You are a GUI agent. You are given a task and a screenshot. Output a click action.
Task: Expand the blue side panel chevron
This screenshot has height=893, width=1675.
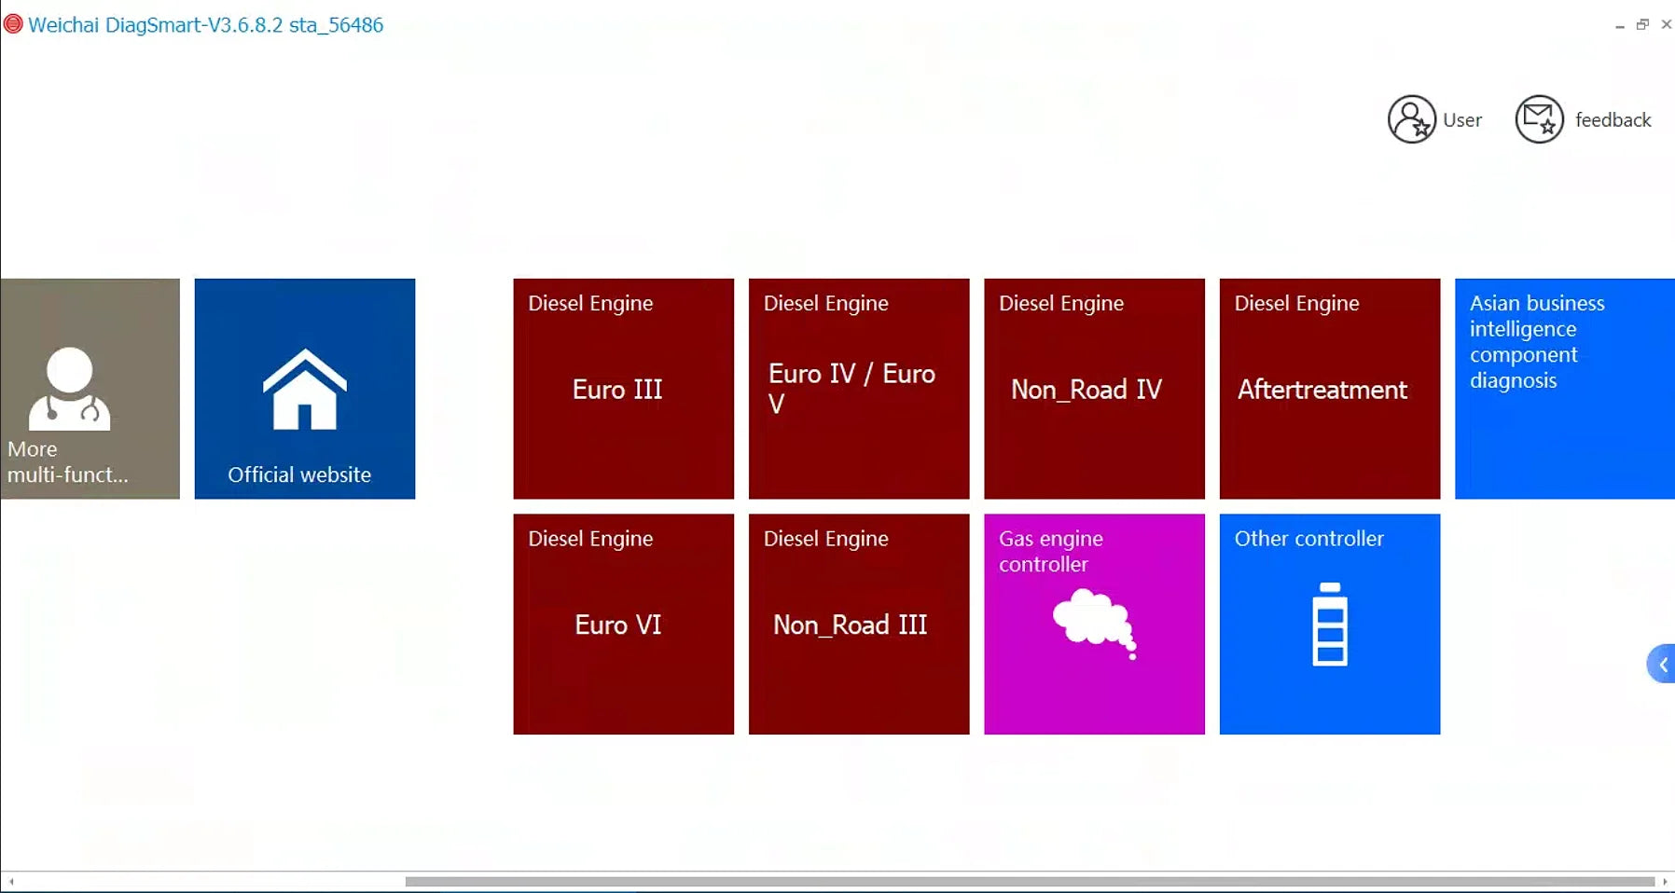pyautogui.click(x=1662, y=664)
